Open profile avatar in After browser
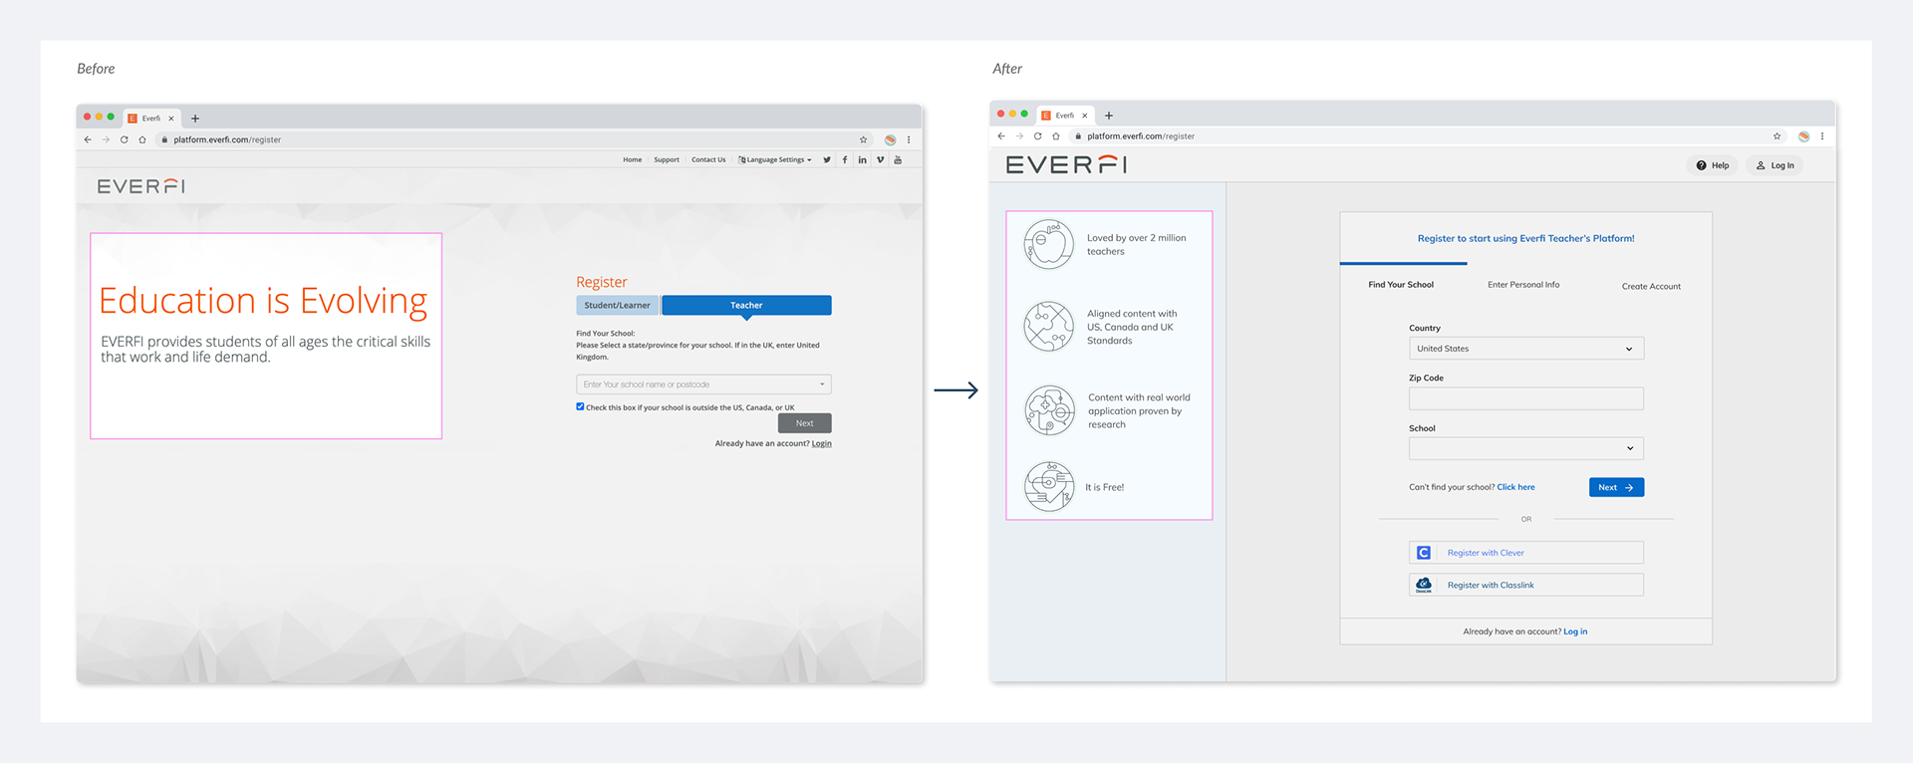 1803,136
